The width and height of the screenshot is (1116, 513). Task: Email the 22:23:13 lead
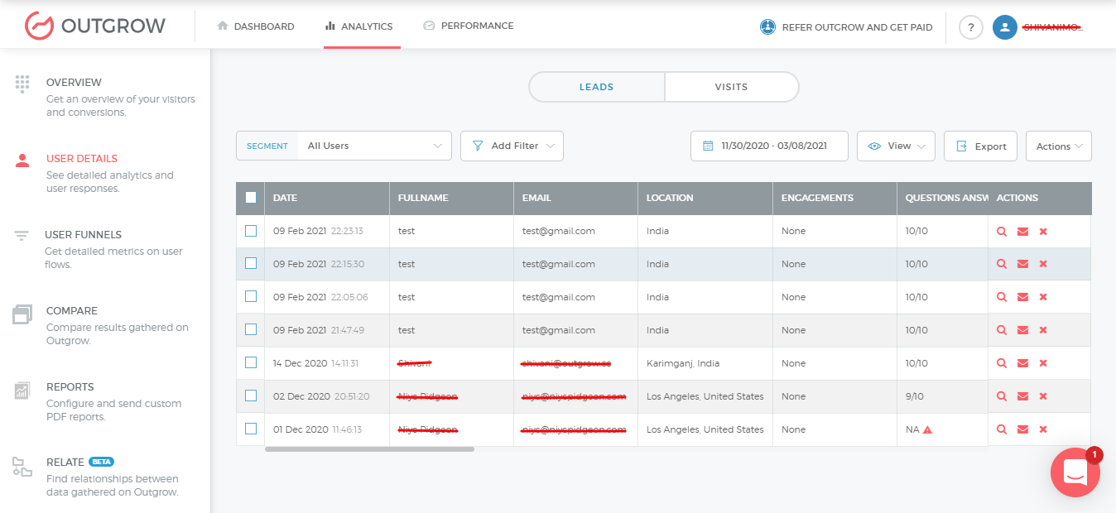coord(1022,232)
